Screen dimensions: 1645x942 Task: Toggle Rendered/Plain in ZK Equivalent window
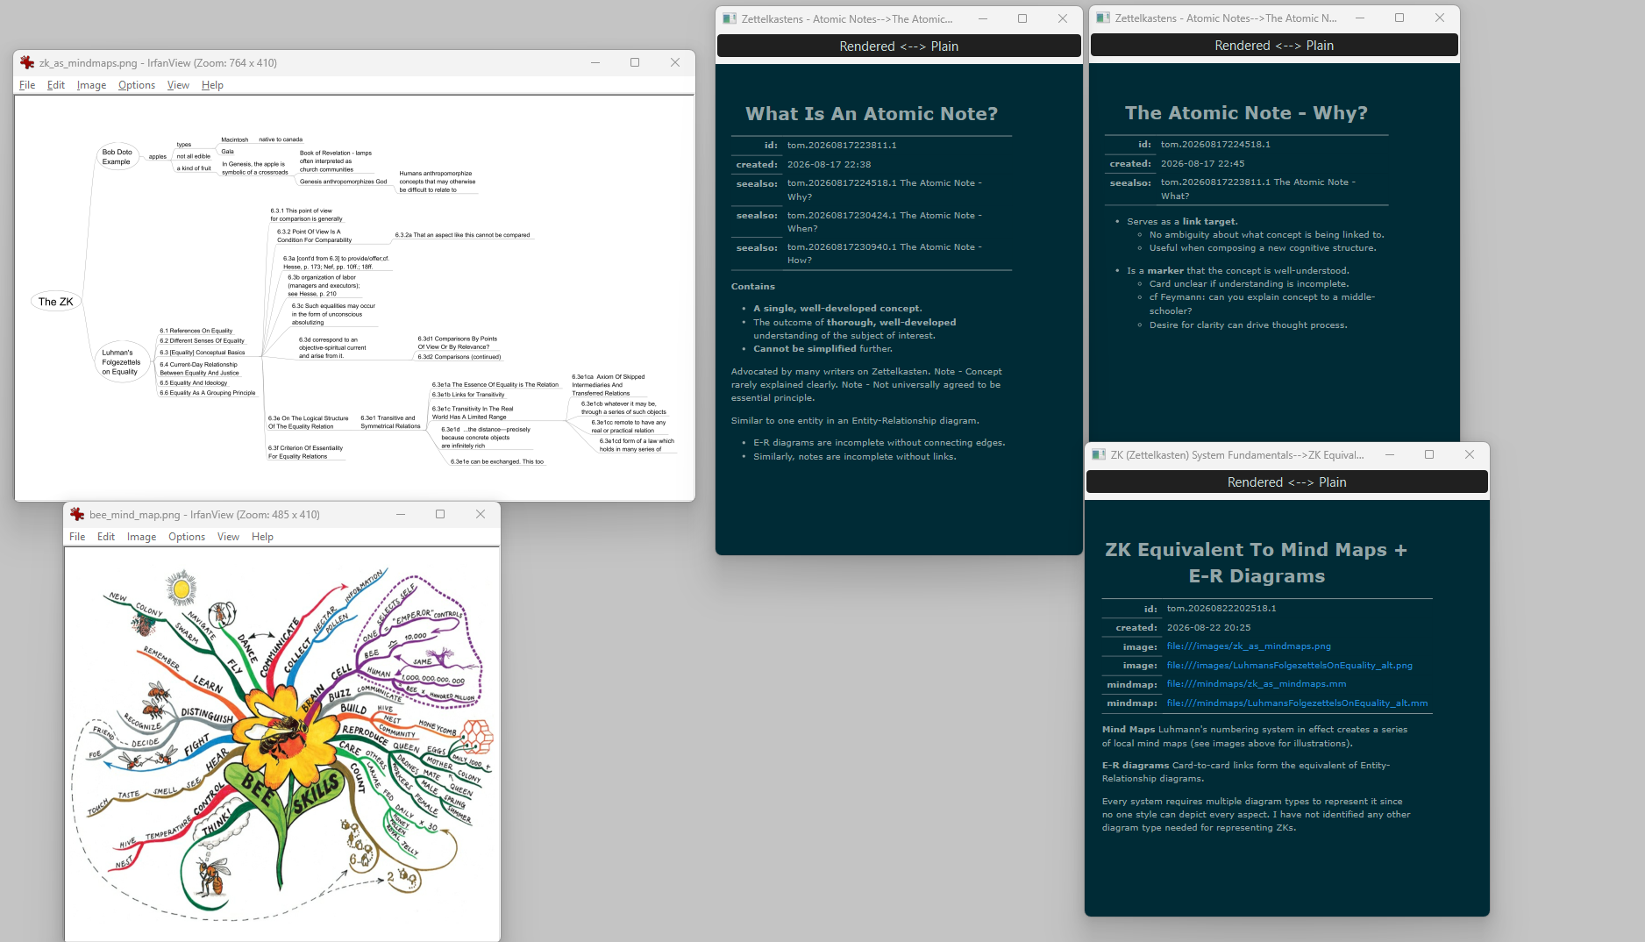click(x=1286, y=482)
